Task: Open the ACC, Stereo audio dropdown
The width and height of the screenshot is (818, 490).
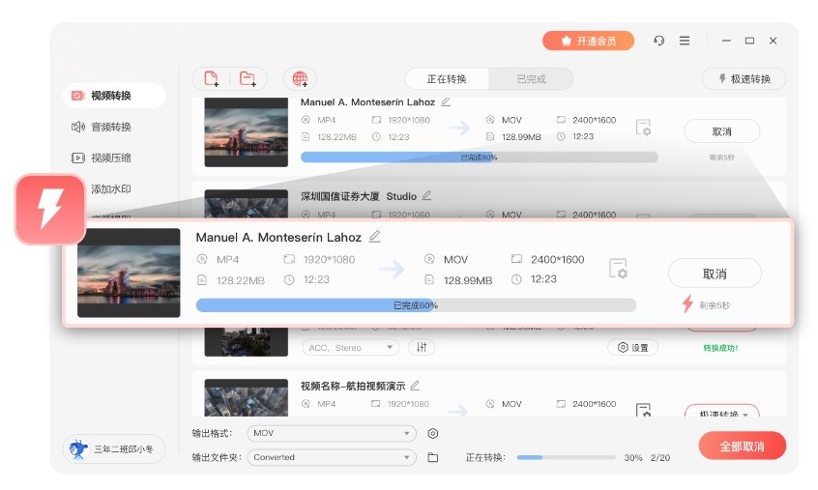Action: point(351,347)
